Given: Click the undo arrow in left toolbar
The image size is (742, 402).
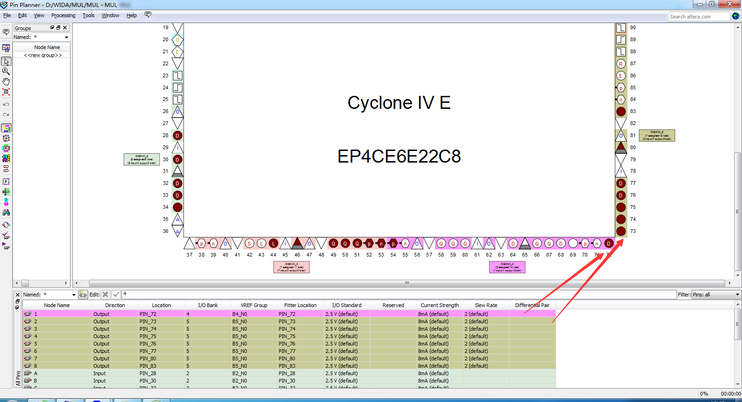Looking at the screenshot, I should click(x=6, y=104).
